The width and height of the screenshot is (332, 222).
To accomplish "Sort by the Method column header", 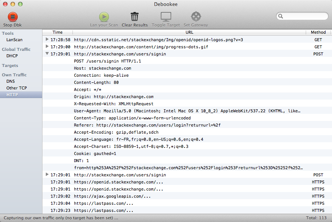I will point(318,32).
